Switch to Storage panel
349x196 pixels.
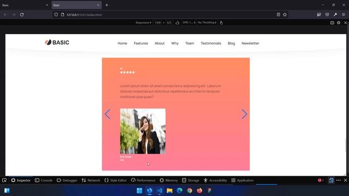pyautogui.click(x=190, y=180)
